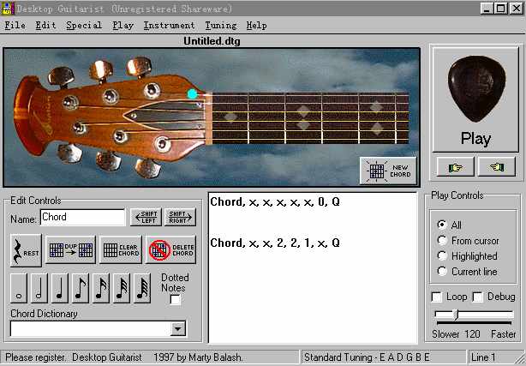The height and width of the screenshot is (366, 526).
Task: Open the Help menu
Action: pos(257,25)
